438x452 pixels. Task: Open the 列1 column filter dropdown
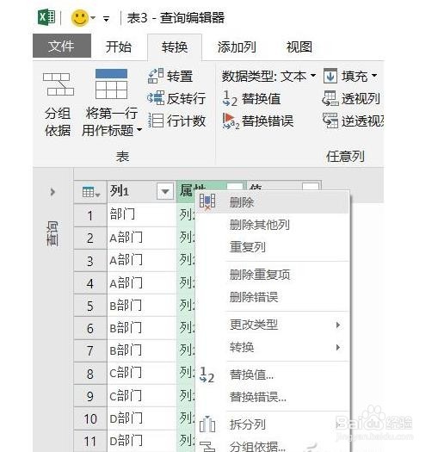tap(165, 191)
